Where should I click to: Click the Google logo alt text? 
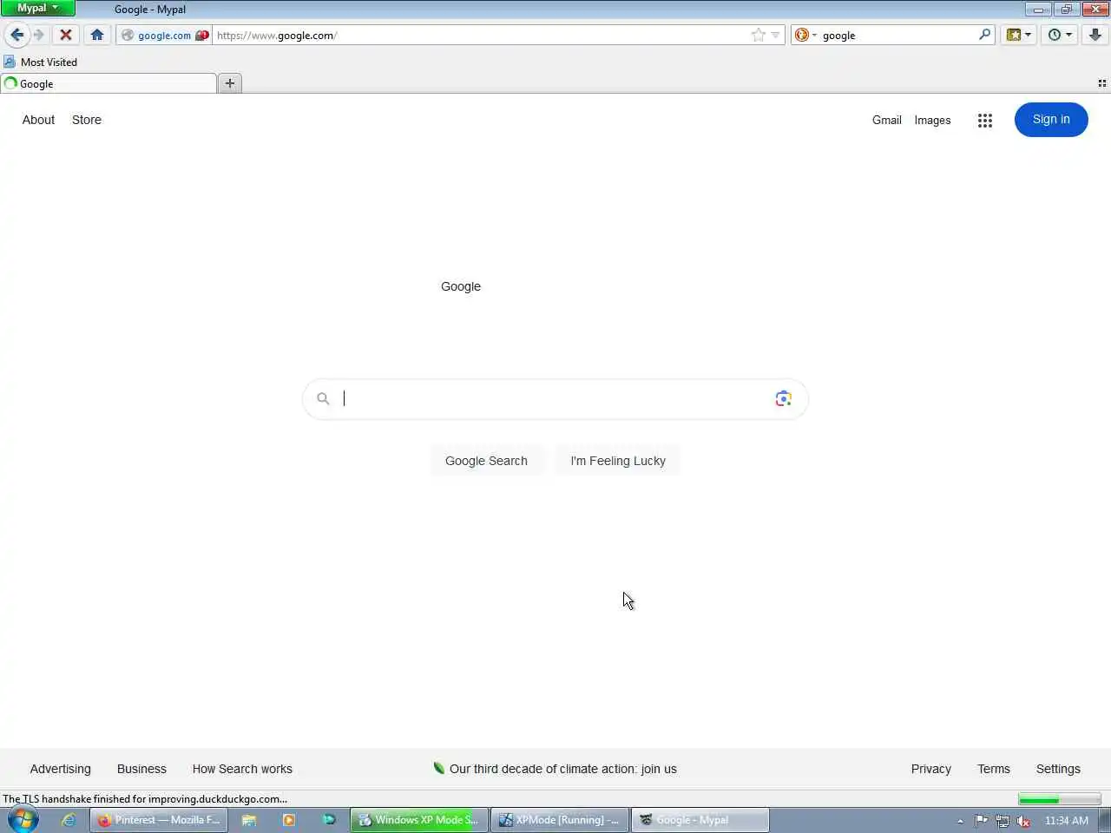coord(461,286)
